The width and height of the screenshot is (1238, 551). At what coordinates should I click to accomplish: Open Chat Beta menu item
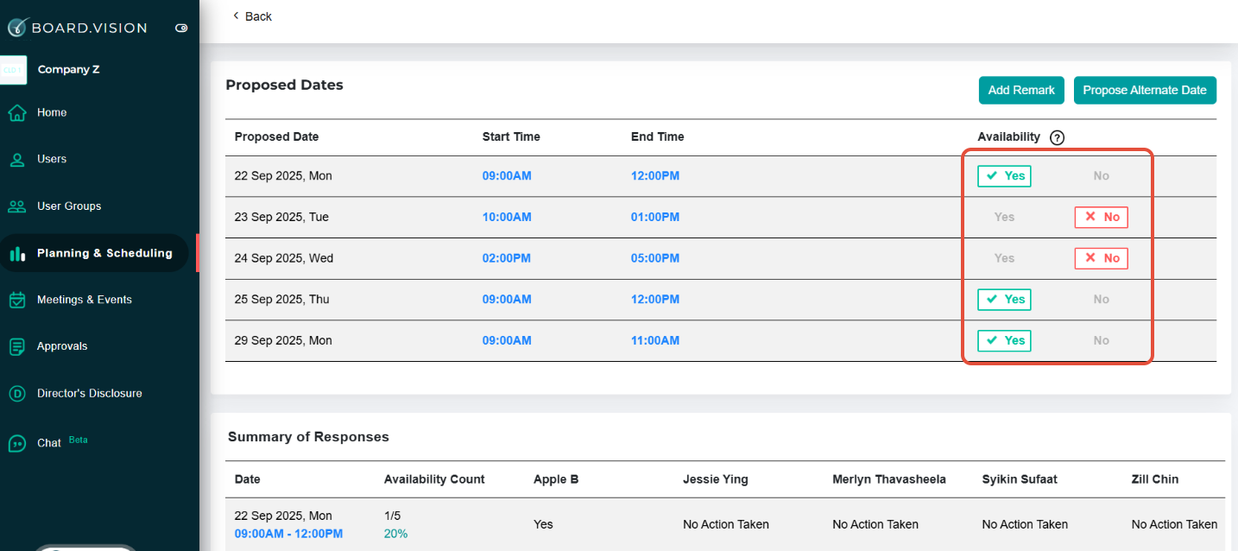click(x=62, y=442)
